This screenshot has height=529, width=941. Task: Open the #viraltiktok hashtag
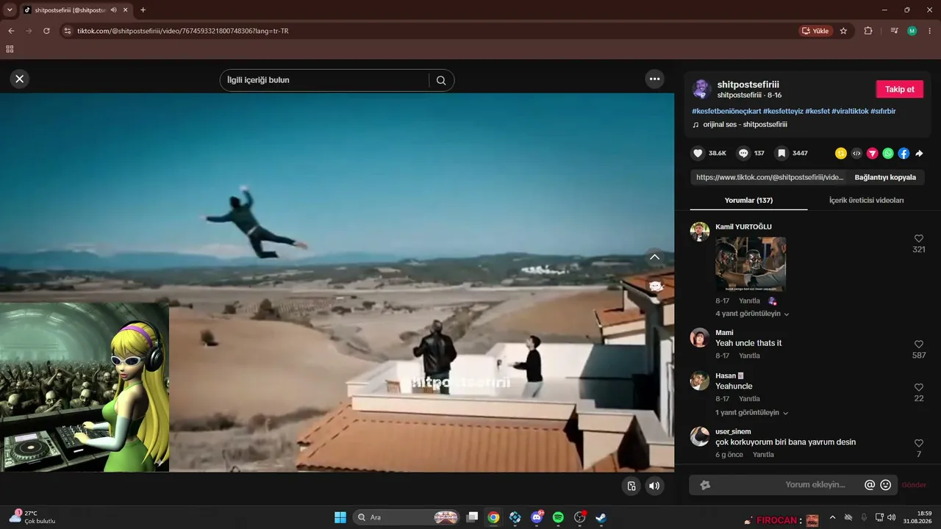pyautogui.click(x=850, y=111)
